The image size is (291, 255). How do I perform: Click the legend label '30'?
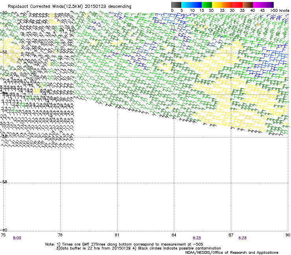pos(232,11)
